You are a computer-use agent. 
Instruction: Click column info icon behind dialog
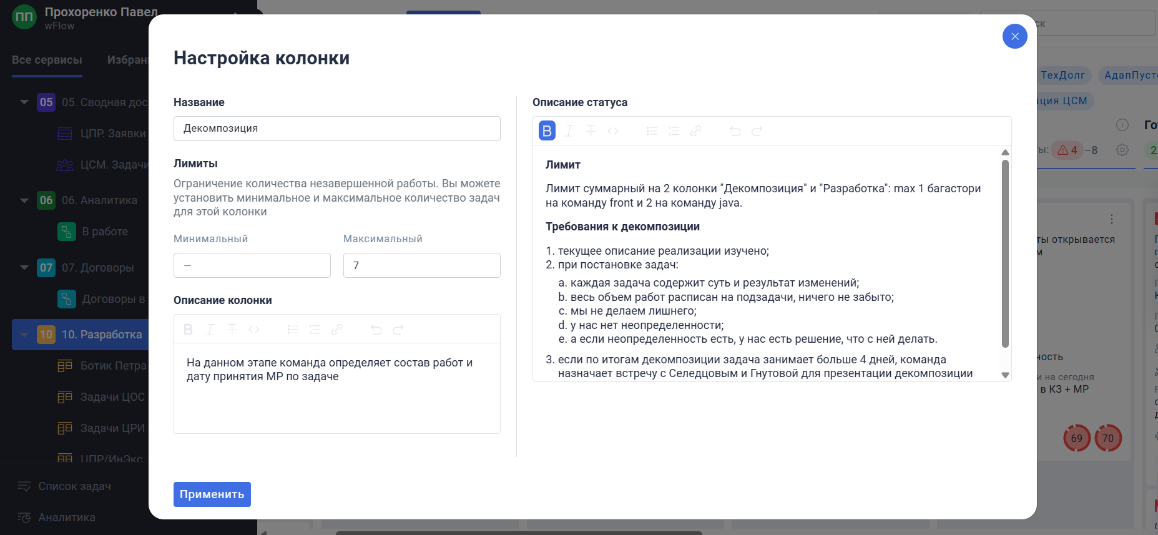[x=1122, y=125]
